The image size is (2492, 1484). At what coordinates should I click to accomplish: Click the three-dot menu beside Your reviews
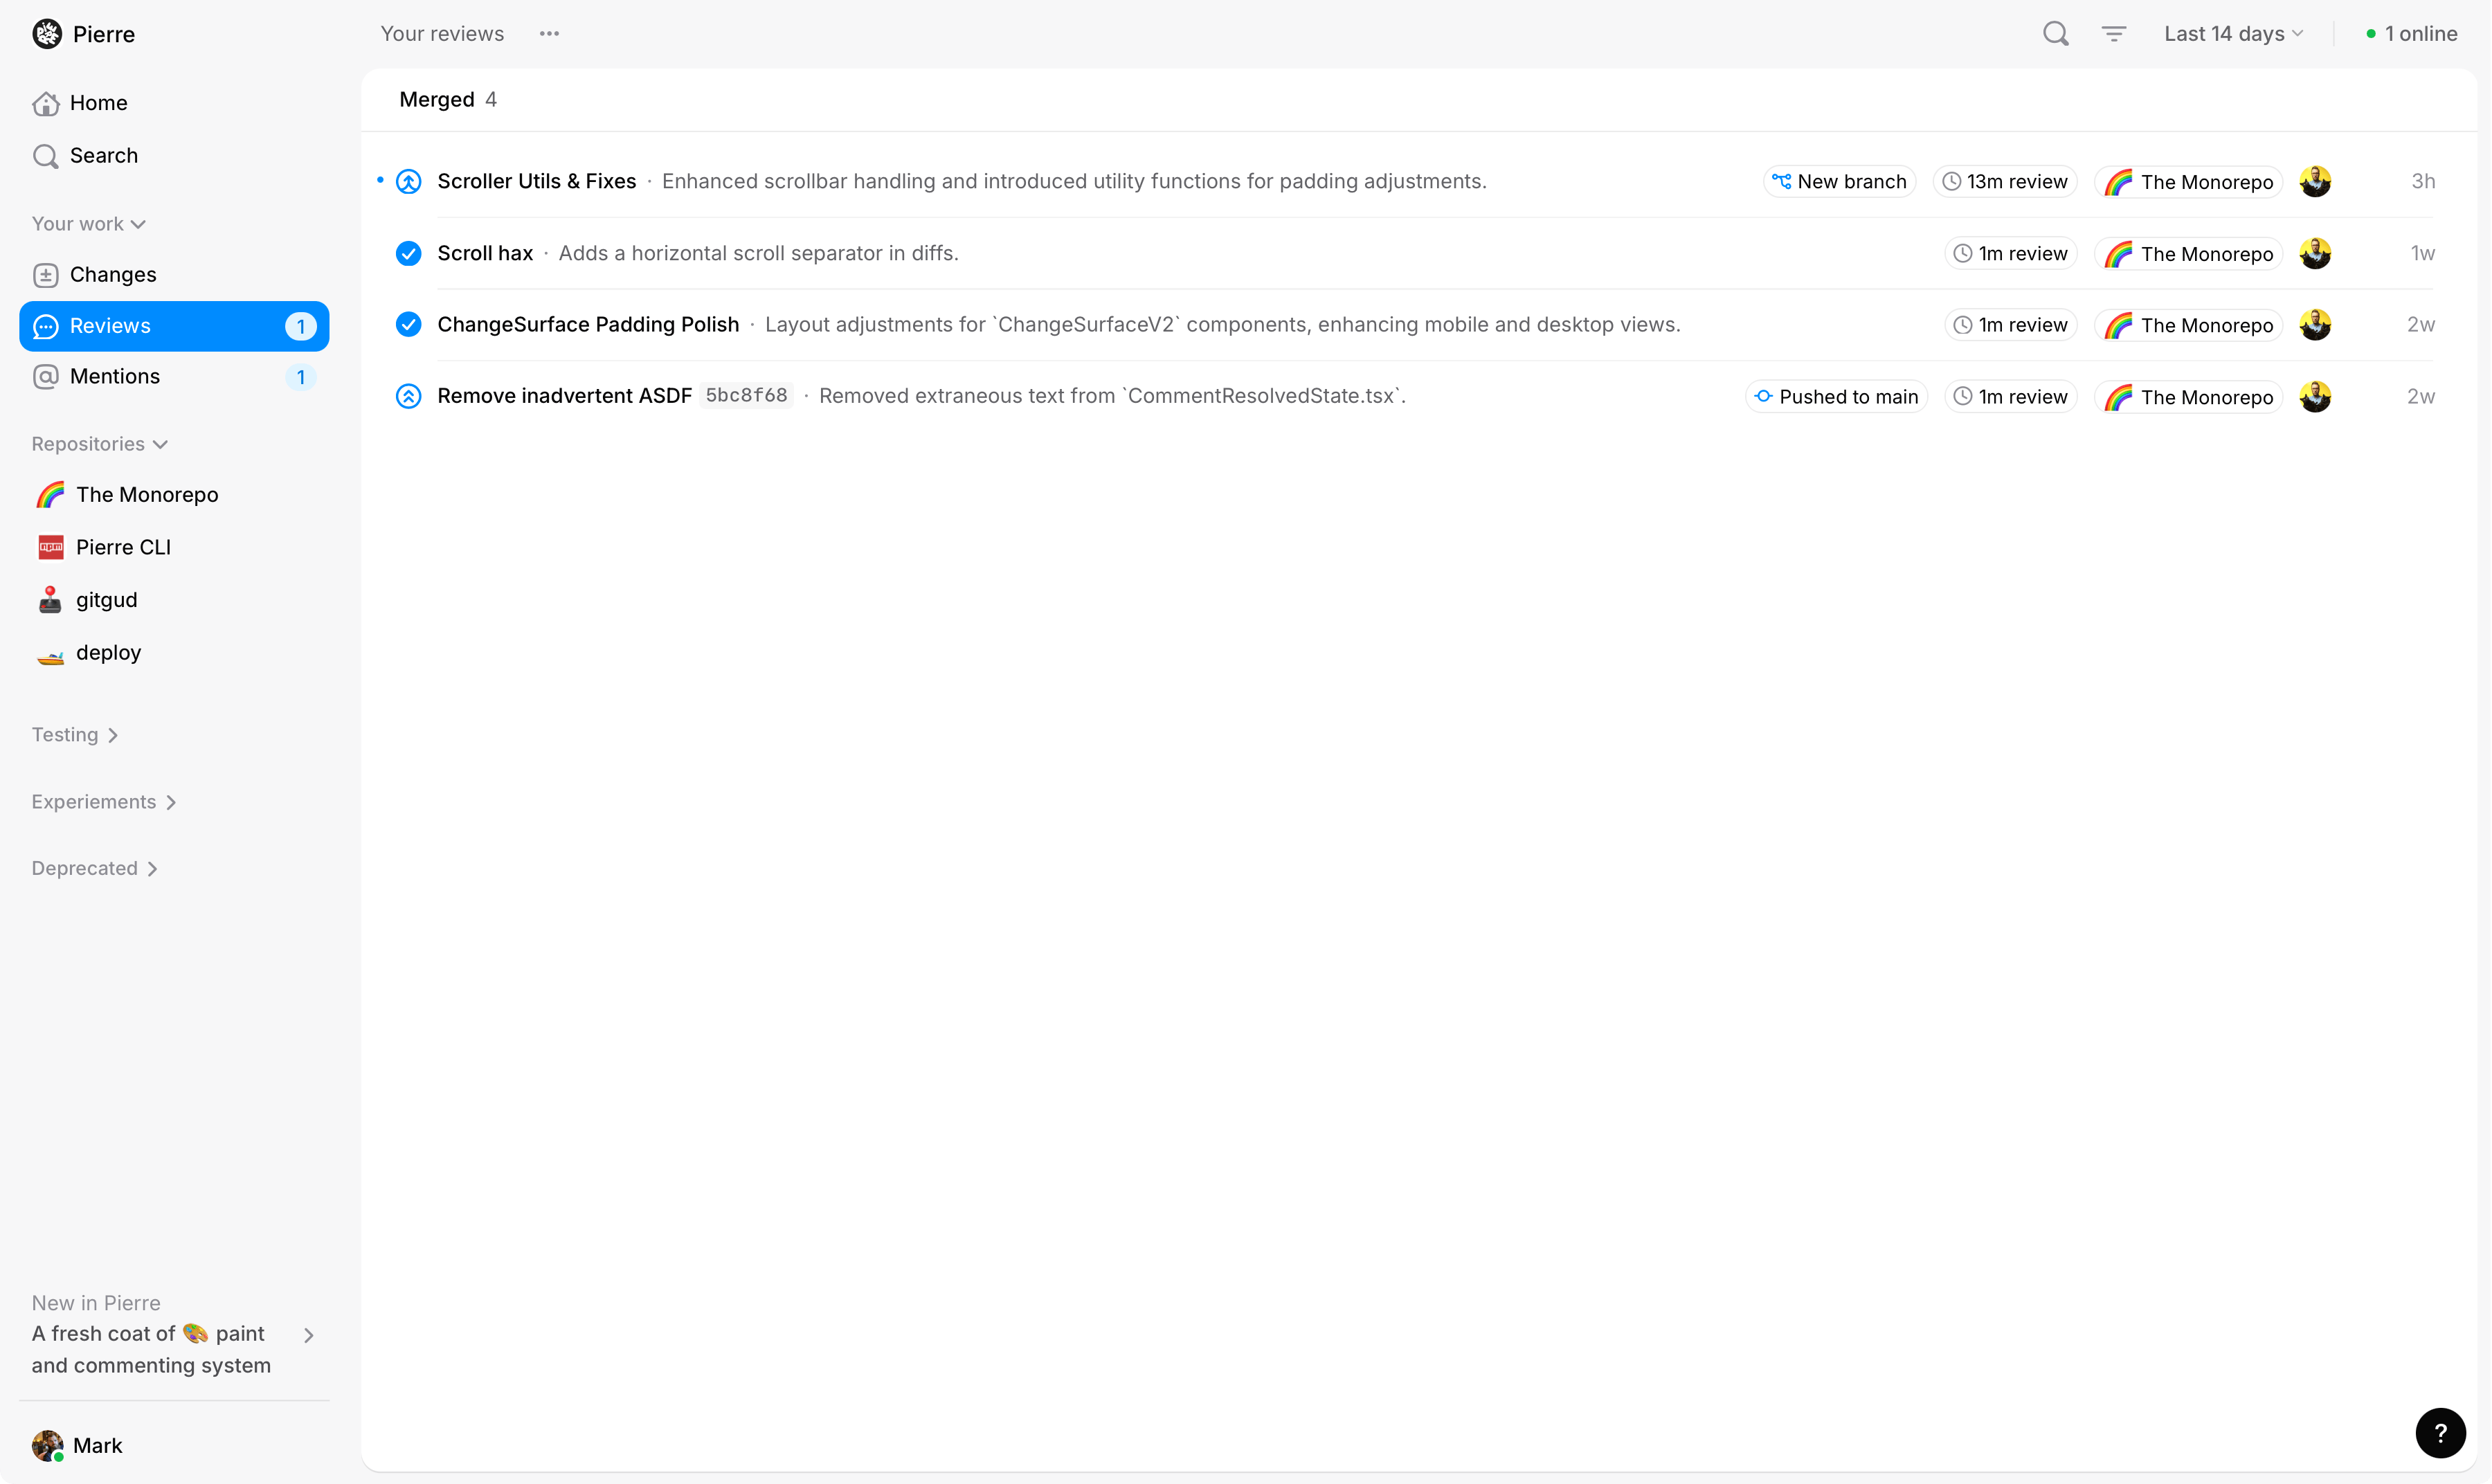(x=549, y=34)
